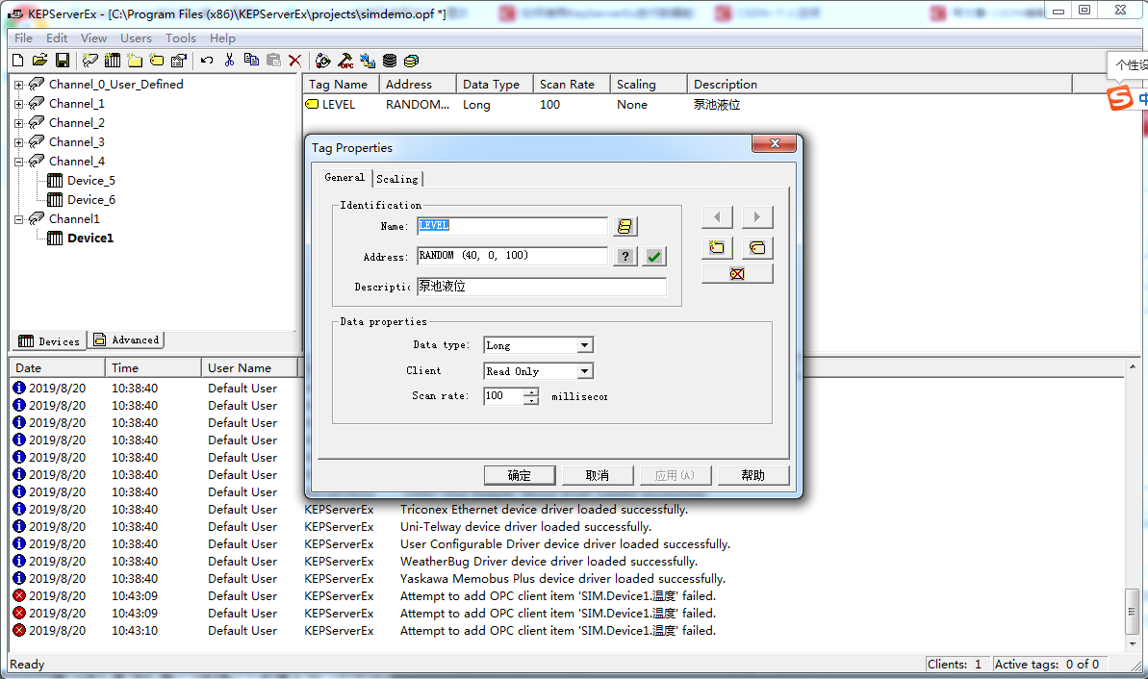The image size is (1148, 679).
Task: Click the New Device toolbar icon
Action: (113, 61)
